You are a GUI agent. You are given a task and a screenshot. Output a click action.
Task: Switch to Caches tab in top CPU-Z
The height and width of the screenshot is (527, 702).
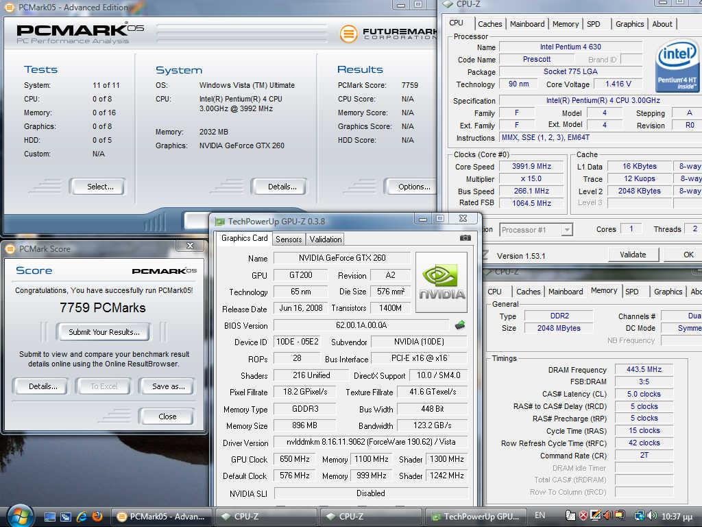tap(489, 24)
